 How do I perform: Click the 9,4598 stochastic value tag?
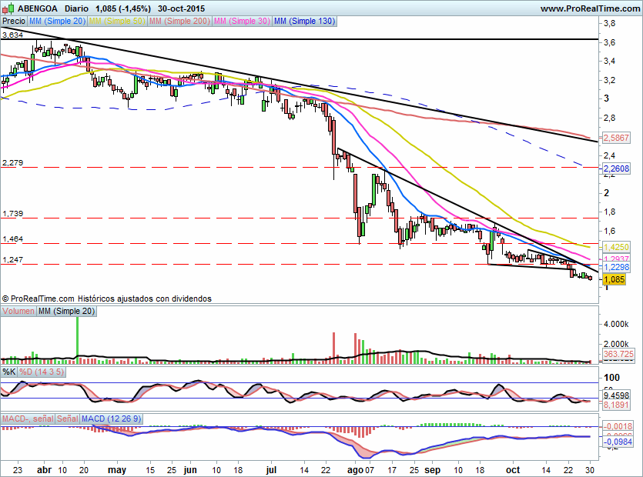click(616, 396)
